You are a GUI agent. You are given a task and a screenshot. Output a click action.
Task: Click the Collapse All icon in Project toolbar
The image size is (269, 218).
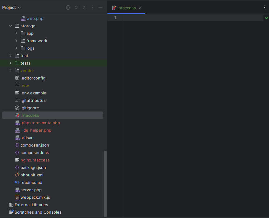point(84,7)
